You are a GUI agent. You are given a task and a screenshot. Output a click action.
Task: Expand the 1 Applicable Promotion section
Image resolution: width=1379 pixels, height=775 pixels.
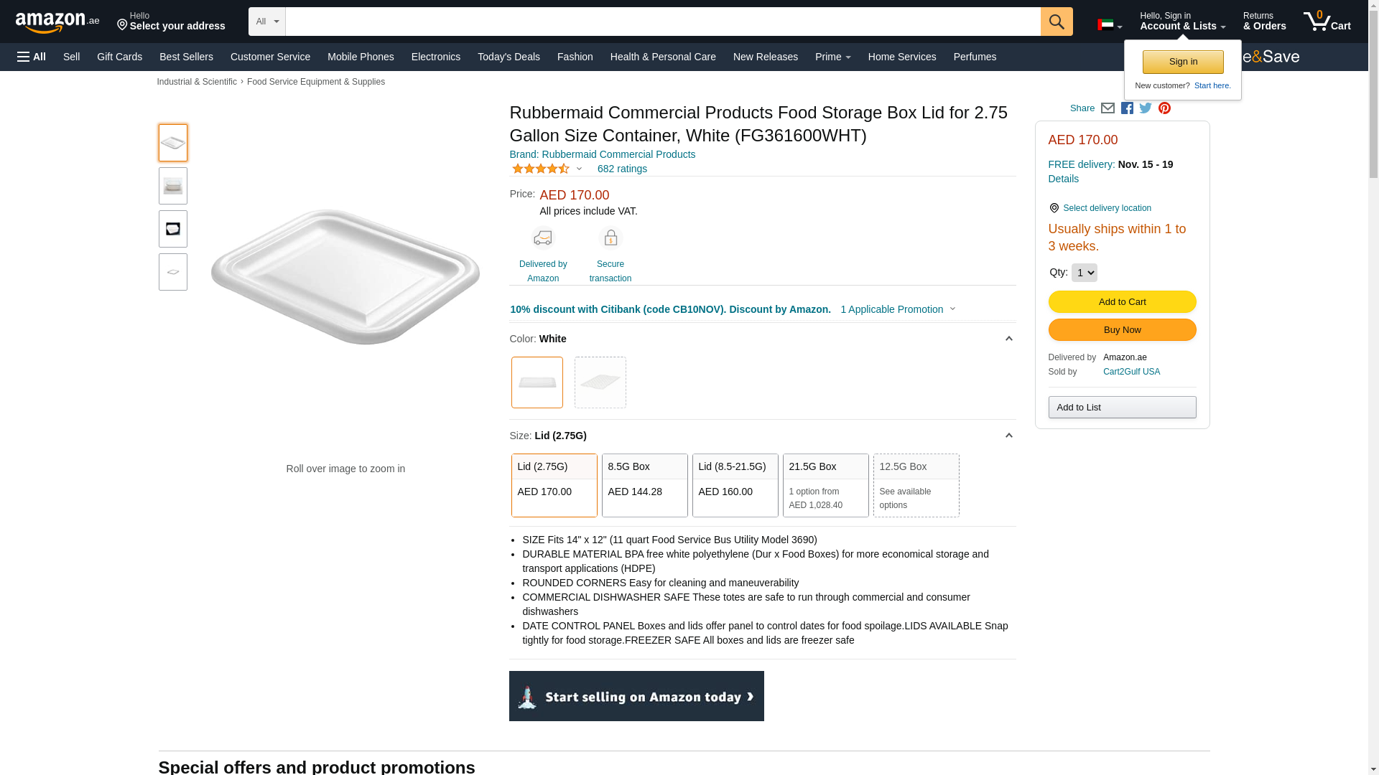(x=898, y=309)
